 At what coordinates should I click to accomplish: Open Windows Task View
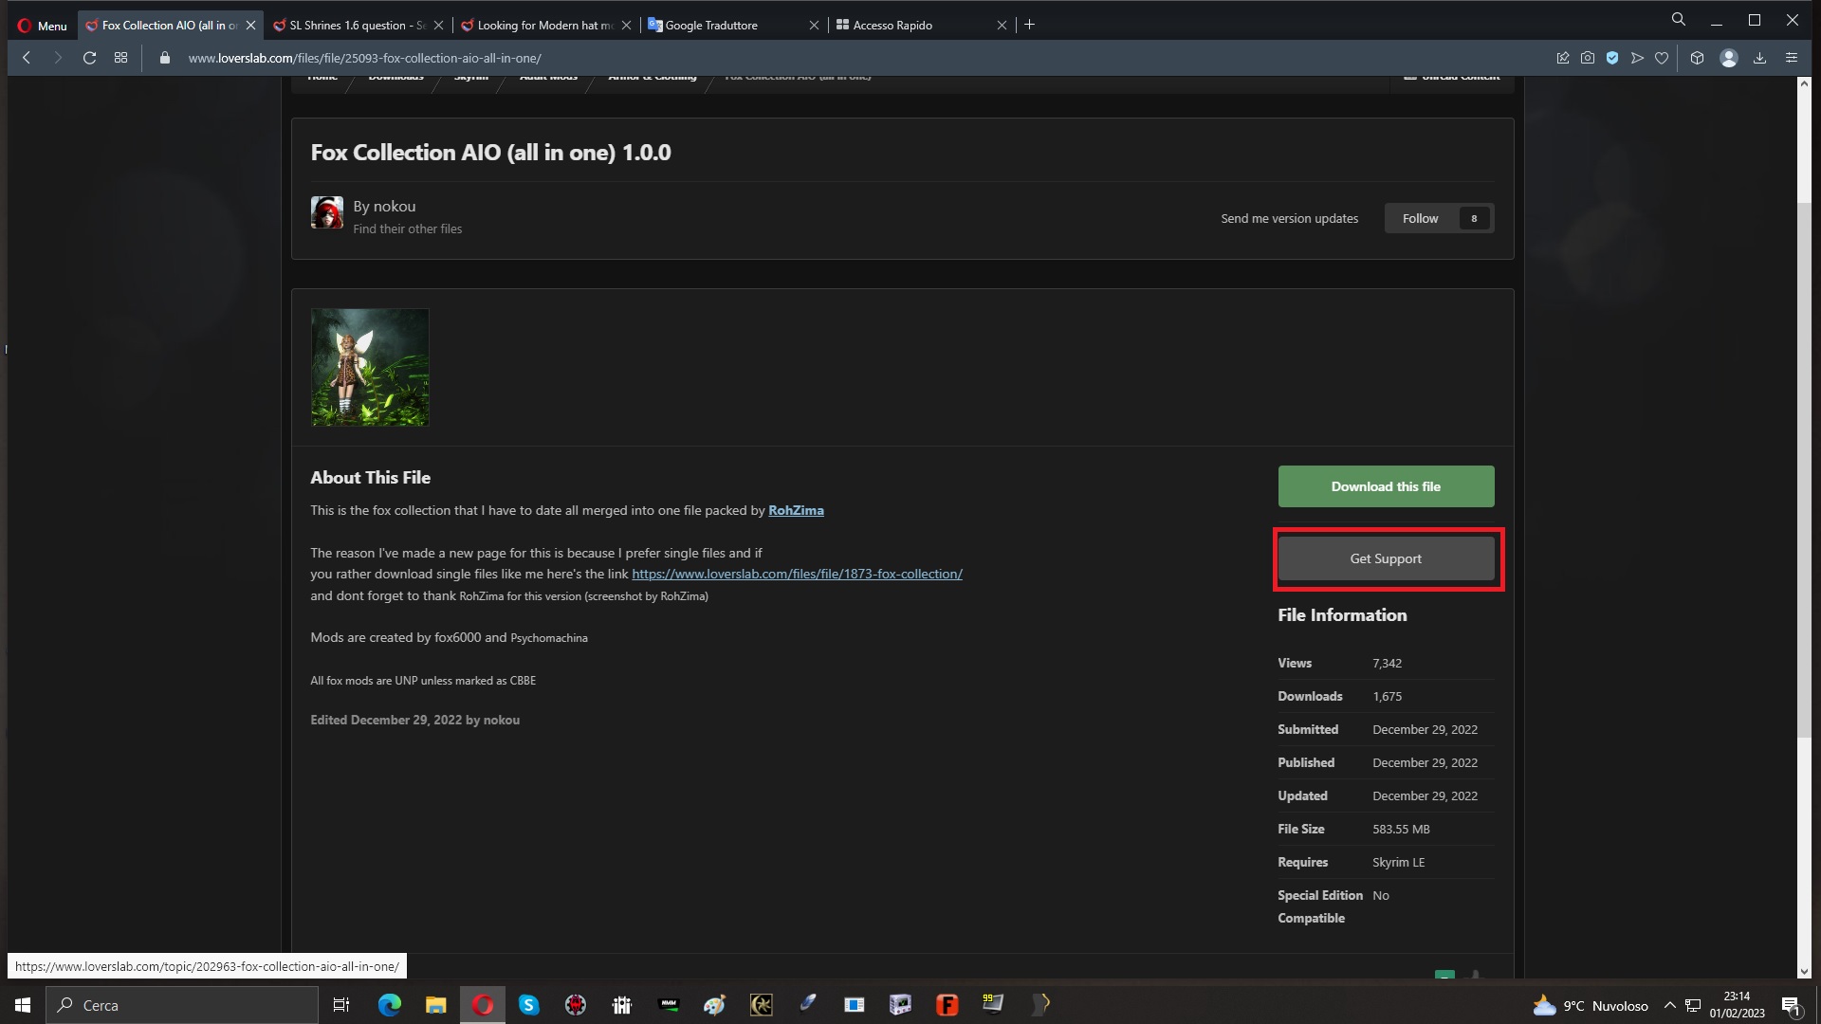(341, 1005)
